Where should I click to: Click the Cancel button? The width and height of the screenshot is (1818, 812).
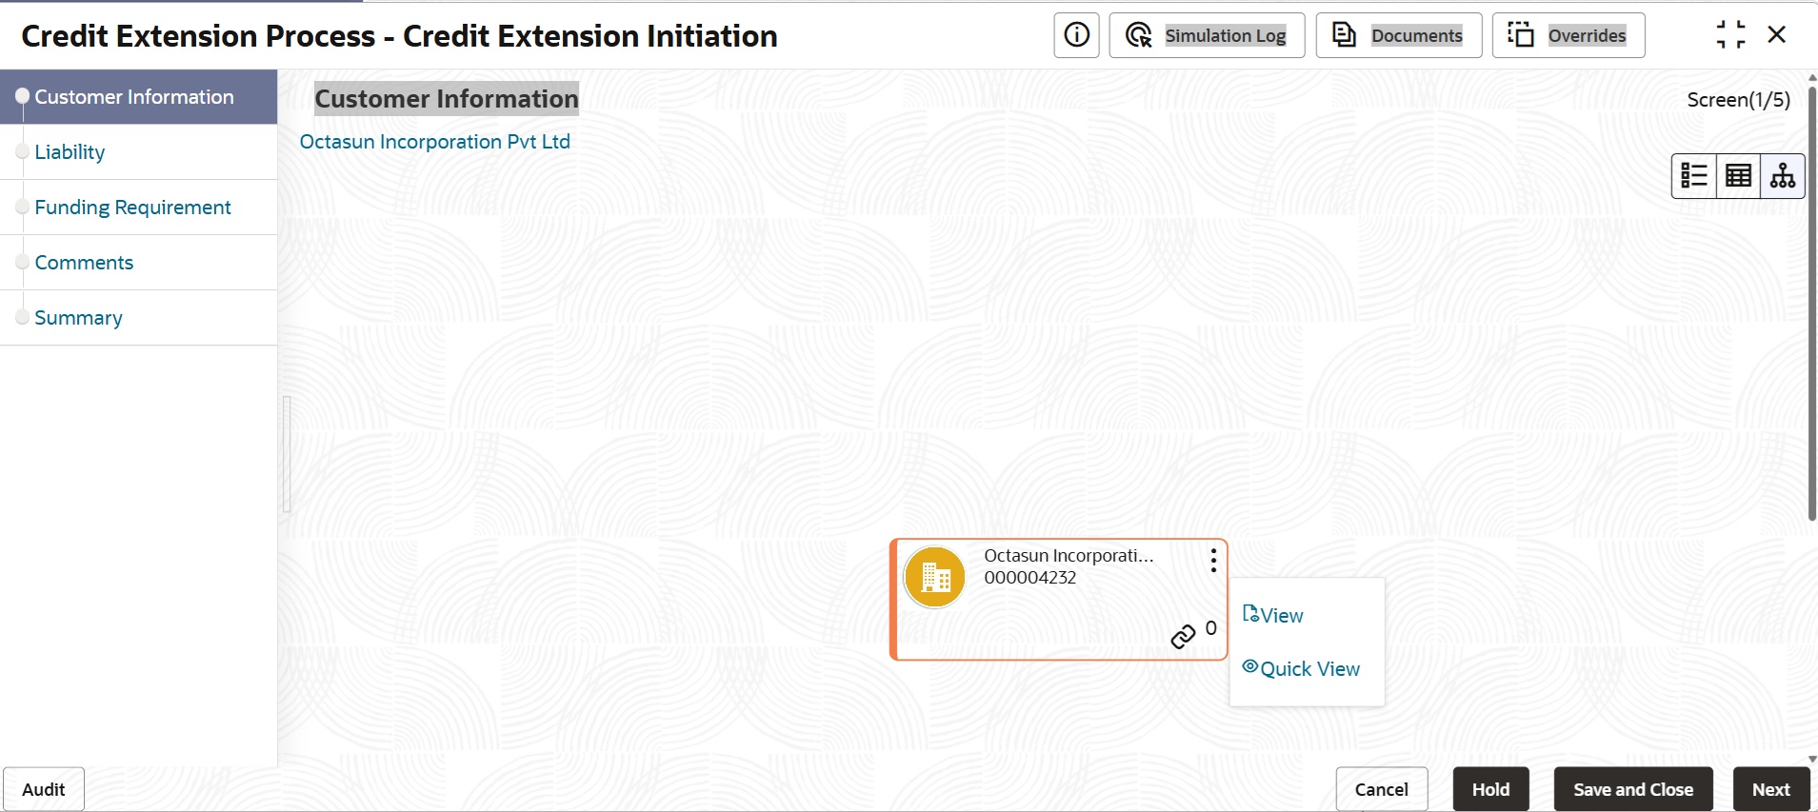pos(1382,789)
